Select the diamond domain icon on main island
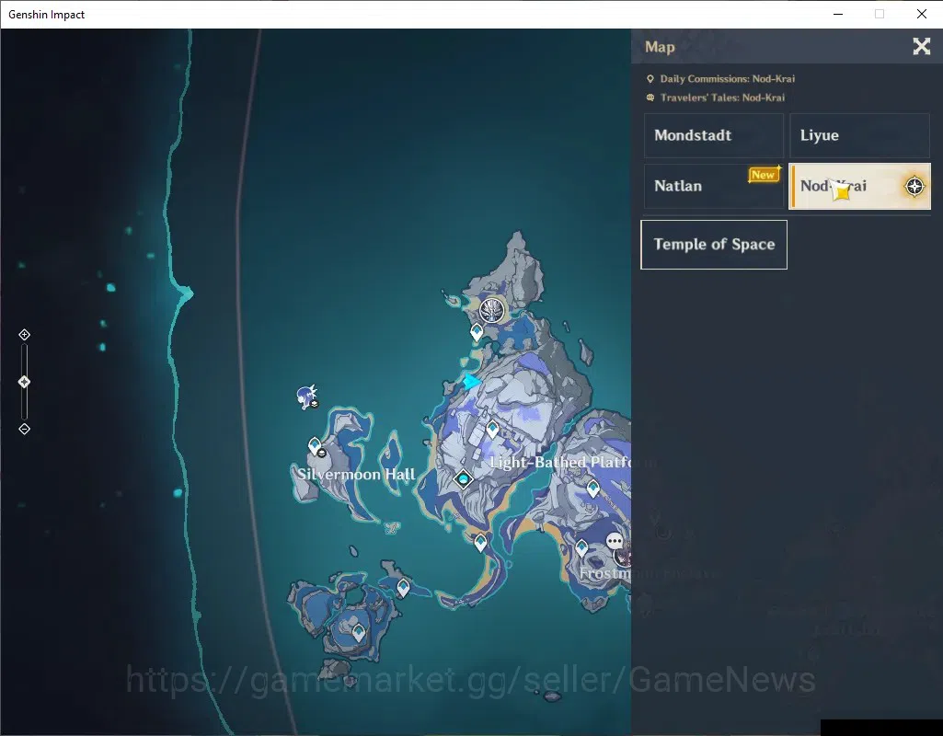Screen dimensions: 943x736 click(x=463, y=479)
